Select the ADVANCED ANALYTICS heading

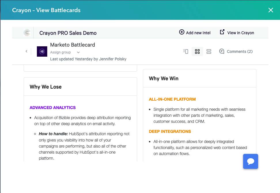[x=52, y=108]
